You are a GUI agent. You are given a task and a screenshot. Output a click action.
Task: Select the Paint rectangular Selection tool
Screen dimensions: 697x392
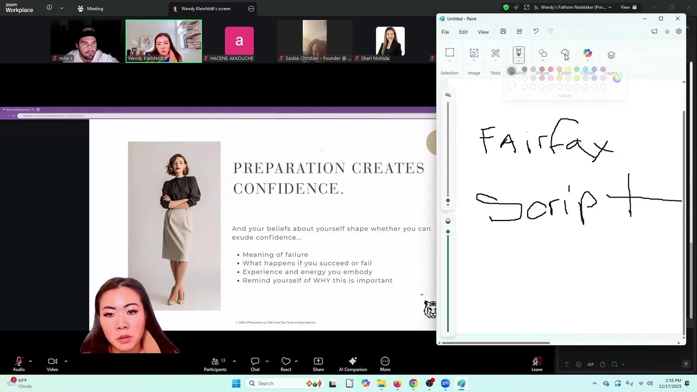coord(450,53)
